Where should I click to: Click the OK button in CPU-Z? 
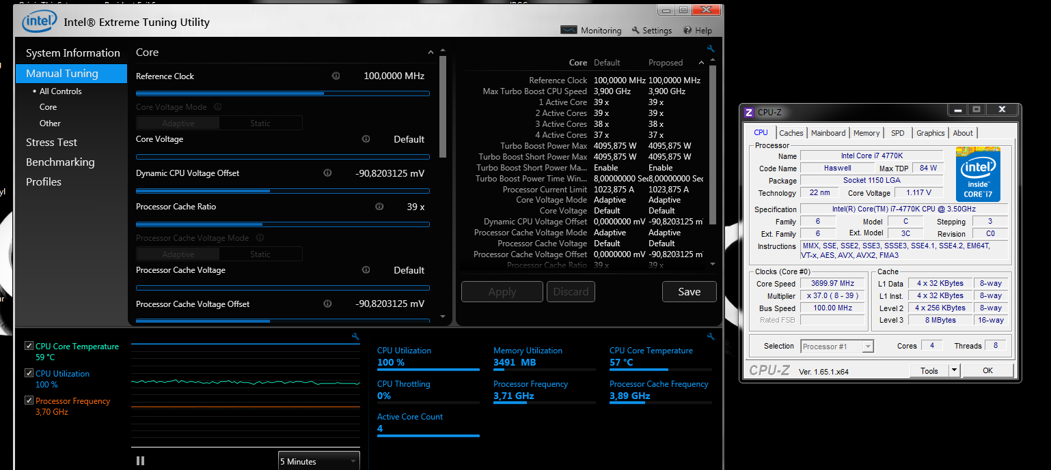click(988, 370)
